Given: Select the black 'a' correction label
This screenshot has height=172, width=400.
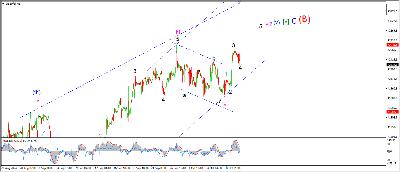Looking at the screenshot, I should 184,95.
